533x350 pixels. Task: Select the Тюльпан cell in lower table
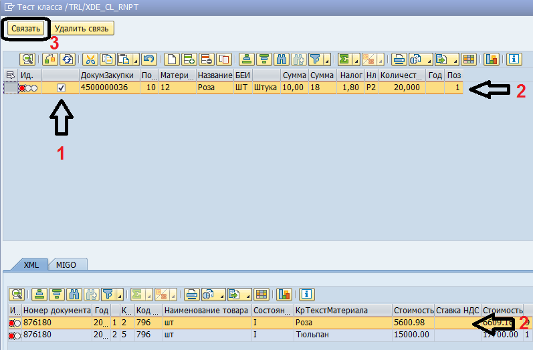point(316,335)
